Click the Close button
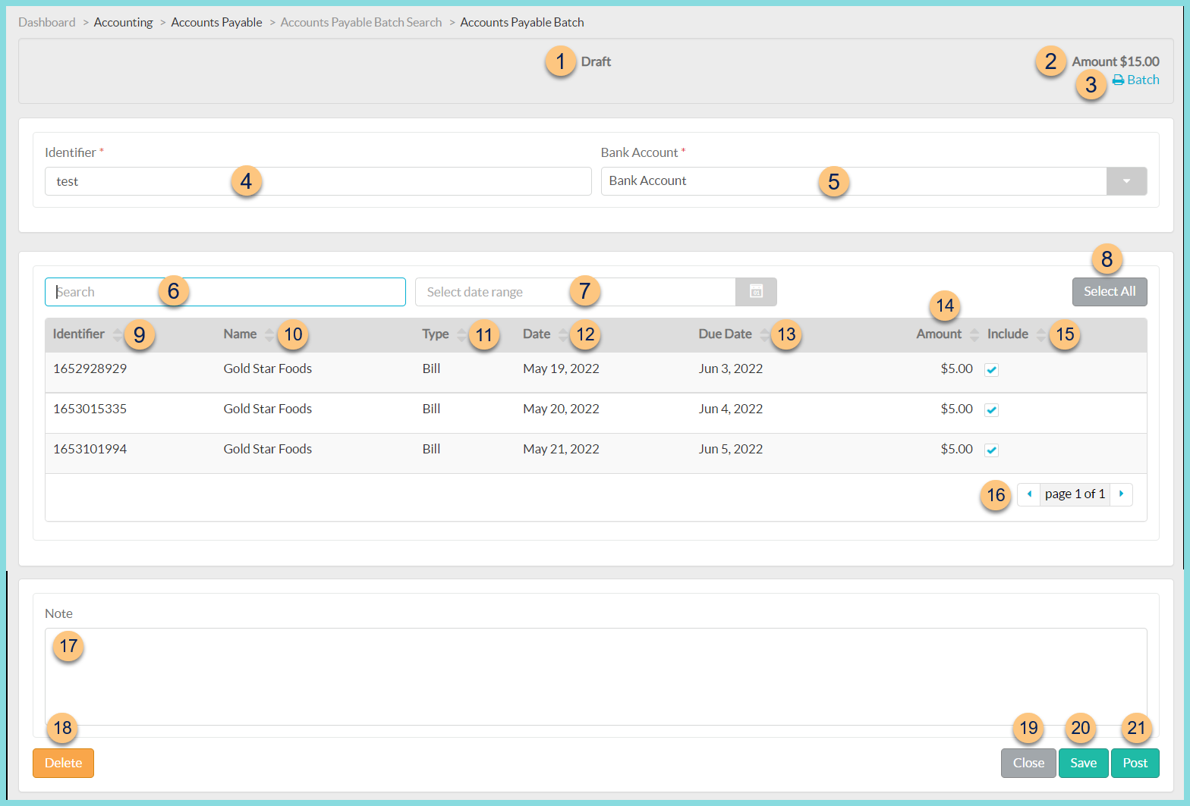The height and width of the screenshot is (806, 1190). point(1028,763)
